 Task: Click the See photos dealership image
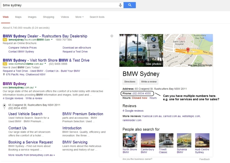coord(141,50)
